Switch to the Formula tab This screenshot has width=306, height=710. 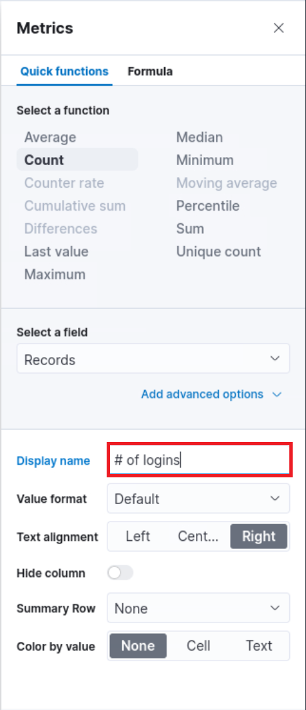click(x=150, y=72)
